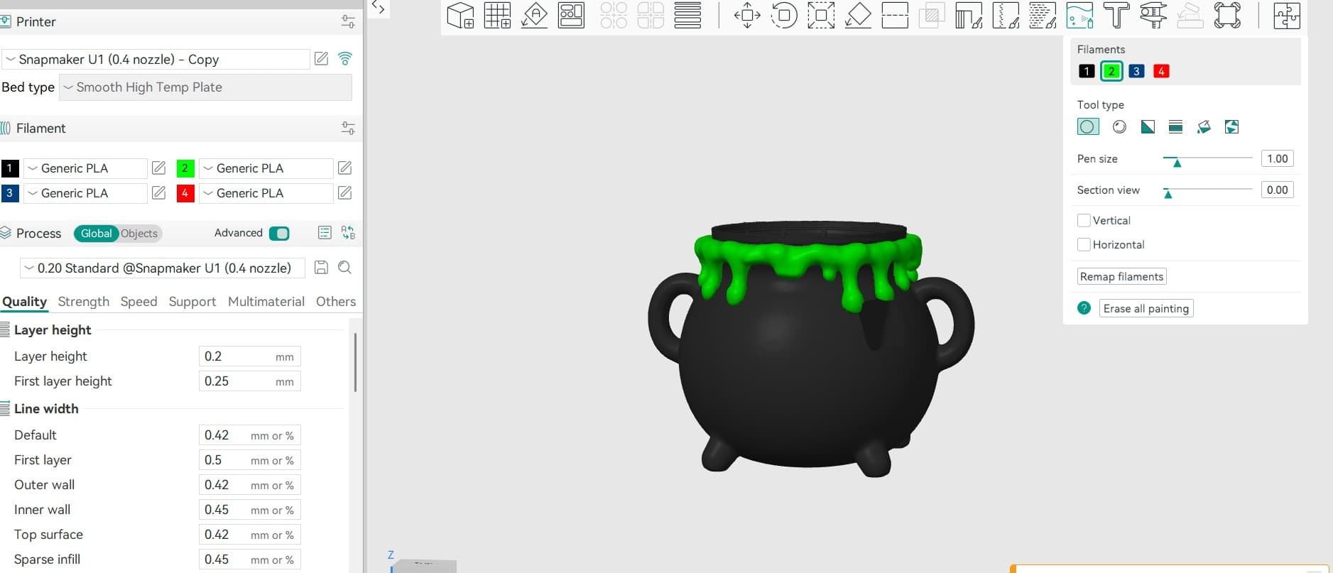Click the help question mark icon
Image resolution: width=1333 pixels, height=573 pixels.
pos(1084,308)
